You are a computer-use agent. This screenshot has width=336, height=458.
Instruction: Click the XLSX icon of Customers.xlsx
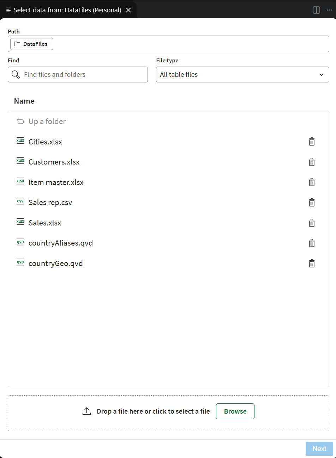[20, 161]
